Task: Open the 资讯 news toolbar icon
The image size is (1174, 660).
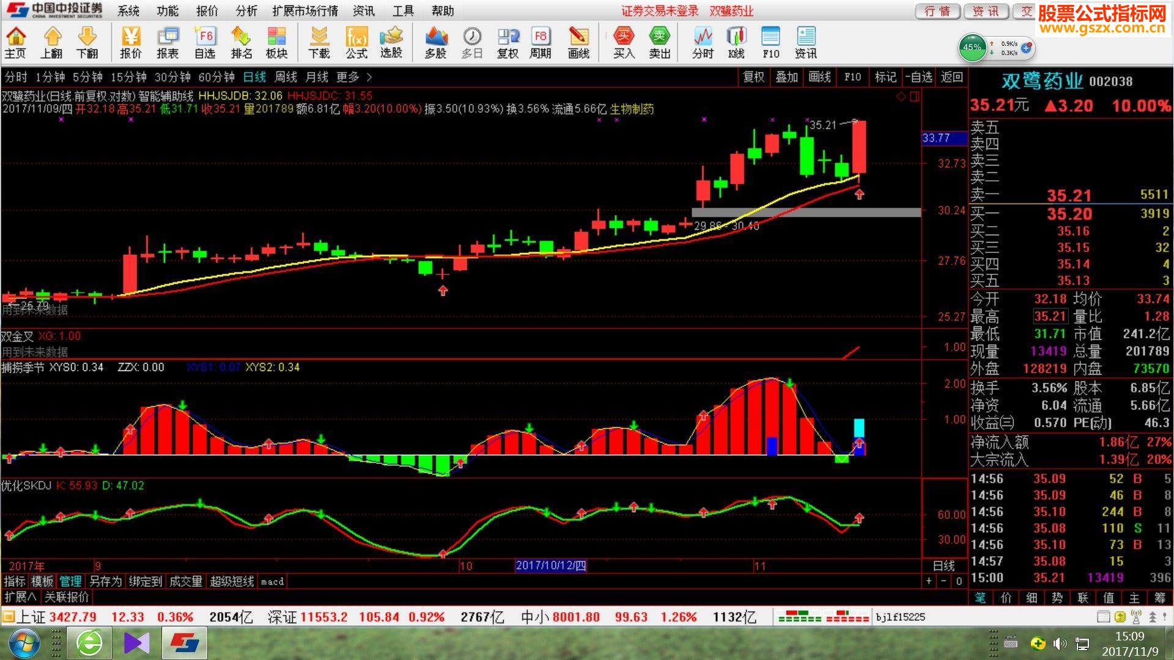Action: point(806,43)
